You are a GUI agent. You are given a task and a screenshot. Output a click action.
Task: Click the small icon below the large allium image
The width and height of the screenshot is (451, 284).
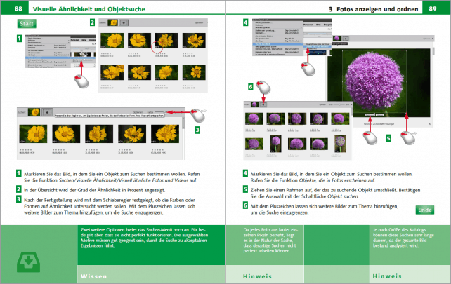pos(429,124)
